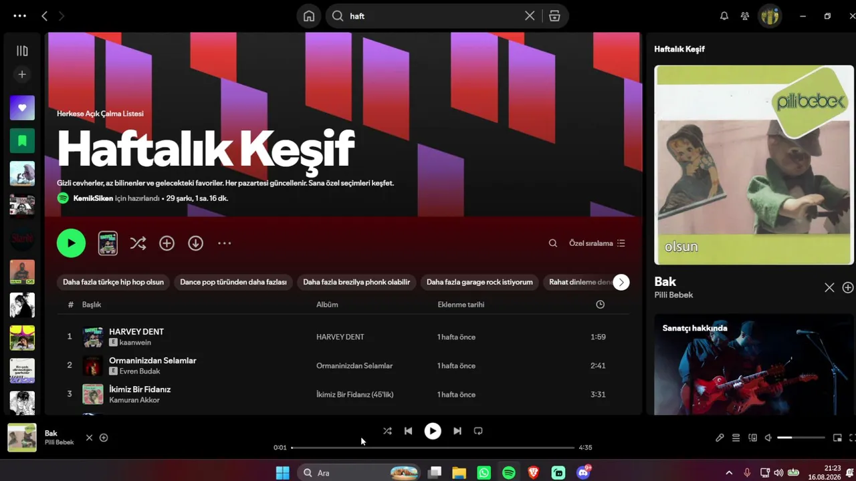Open the green bookmark episodes tile

click(x=22, y=140)
